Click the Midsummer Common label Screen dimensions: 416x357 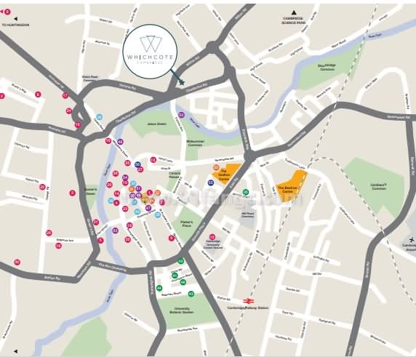coord(195,143)
